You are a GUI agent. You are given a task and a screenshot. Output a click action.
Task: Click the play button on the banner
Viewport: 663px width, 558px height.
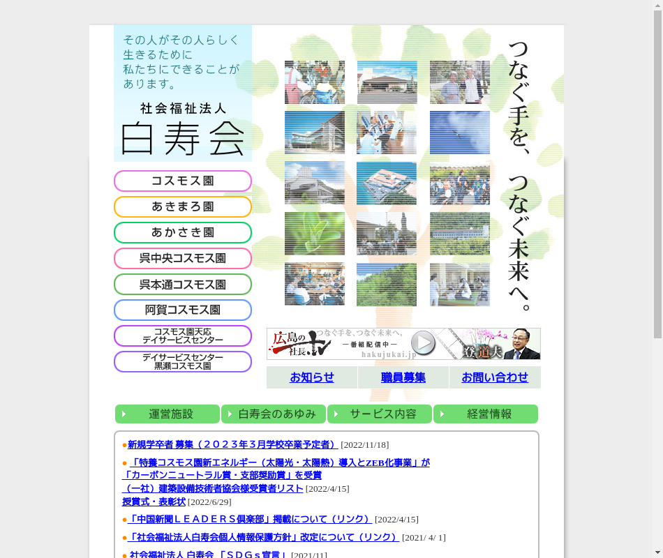tap(423, 343)
